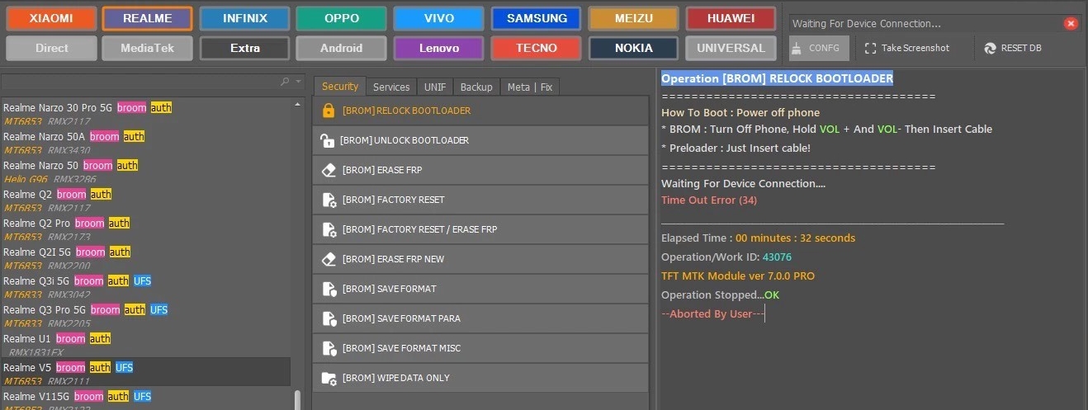The width and height of the screenshot is (1088, 410).
Task: Run [BROM] FACTORY RESET operation
Action: (480, 200)
